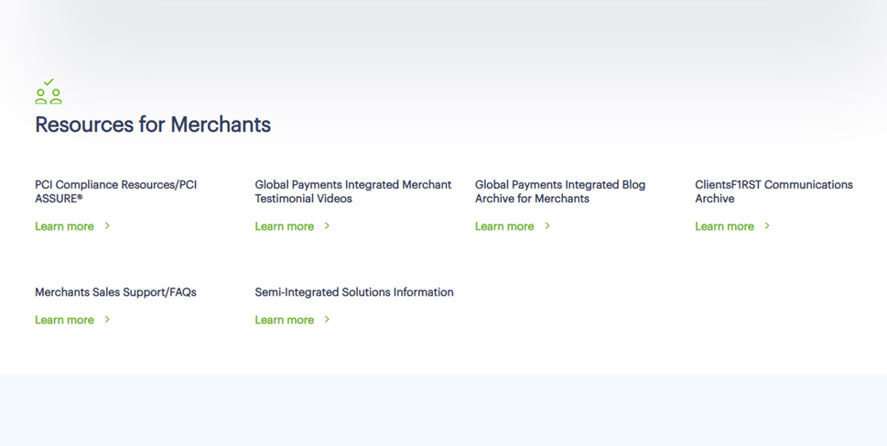
Task: Open Learn more under Semi-Integrated Solutions Information
Action: tap(285, 320)
